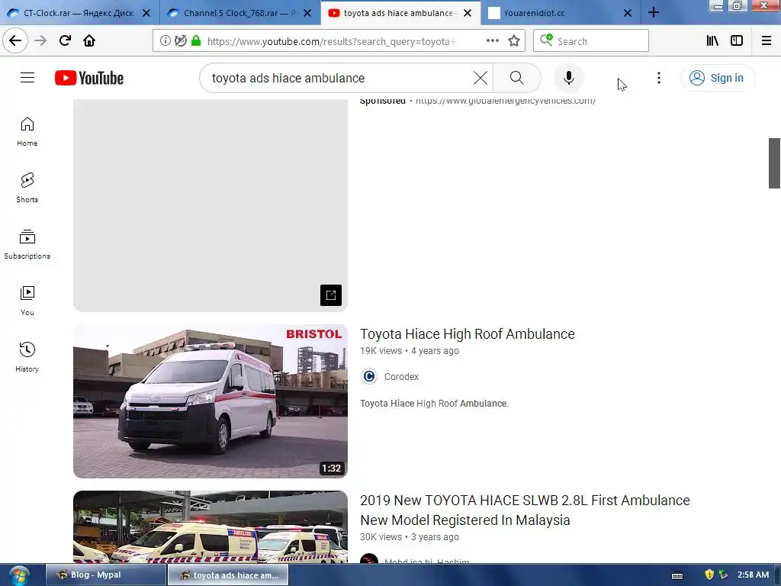Clear the YouTube search query with X
781x586 pixels.
point(480,78)
